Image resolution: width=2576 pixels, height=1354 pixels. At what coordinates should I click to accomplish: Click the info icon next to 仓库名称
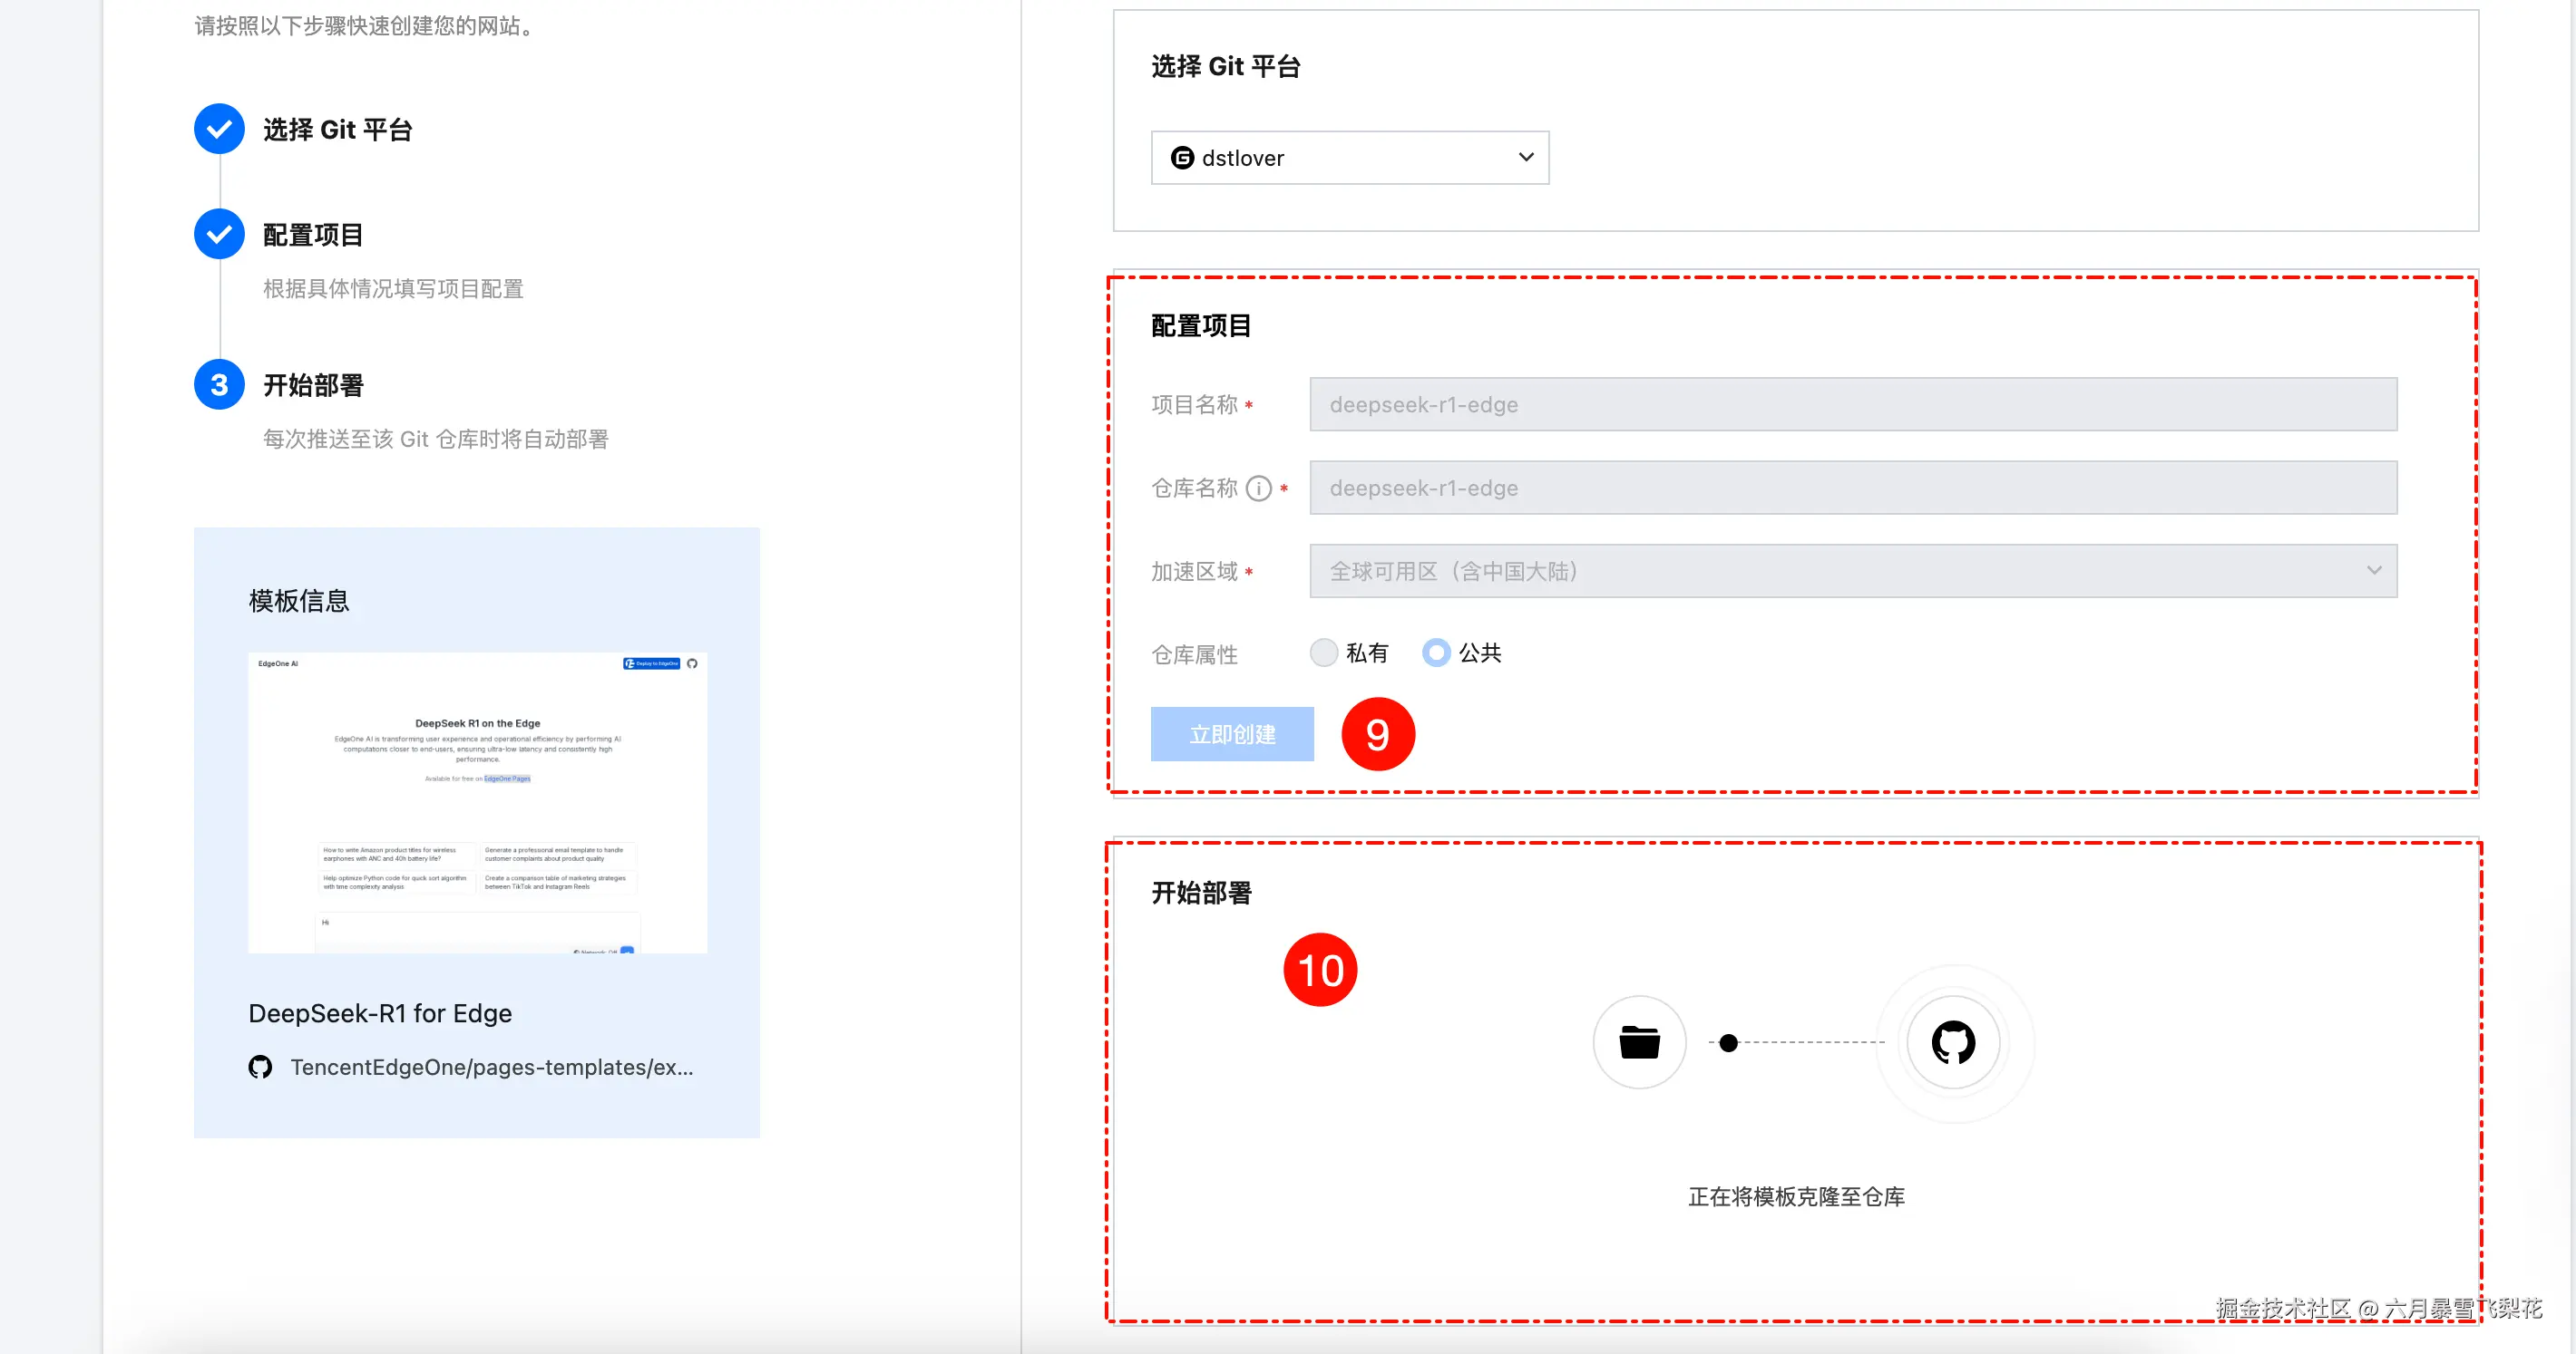[1258, 488]
